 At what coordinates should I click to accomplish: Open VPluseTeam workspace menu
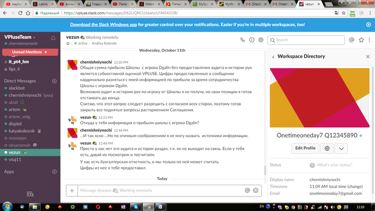click(x=20, y=37)
